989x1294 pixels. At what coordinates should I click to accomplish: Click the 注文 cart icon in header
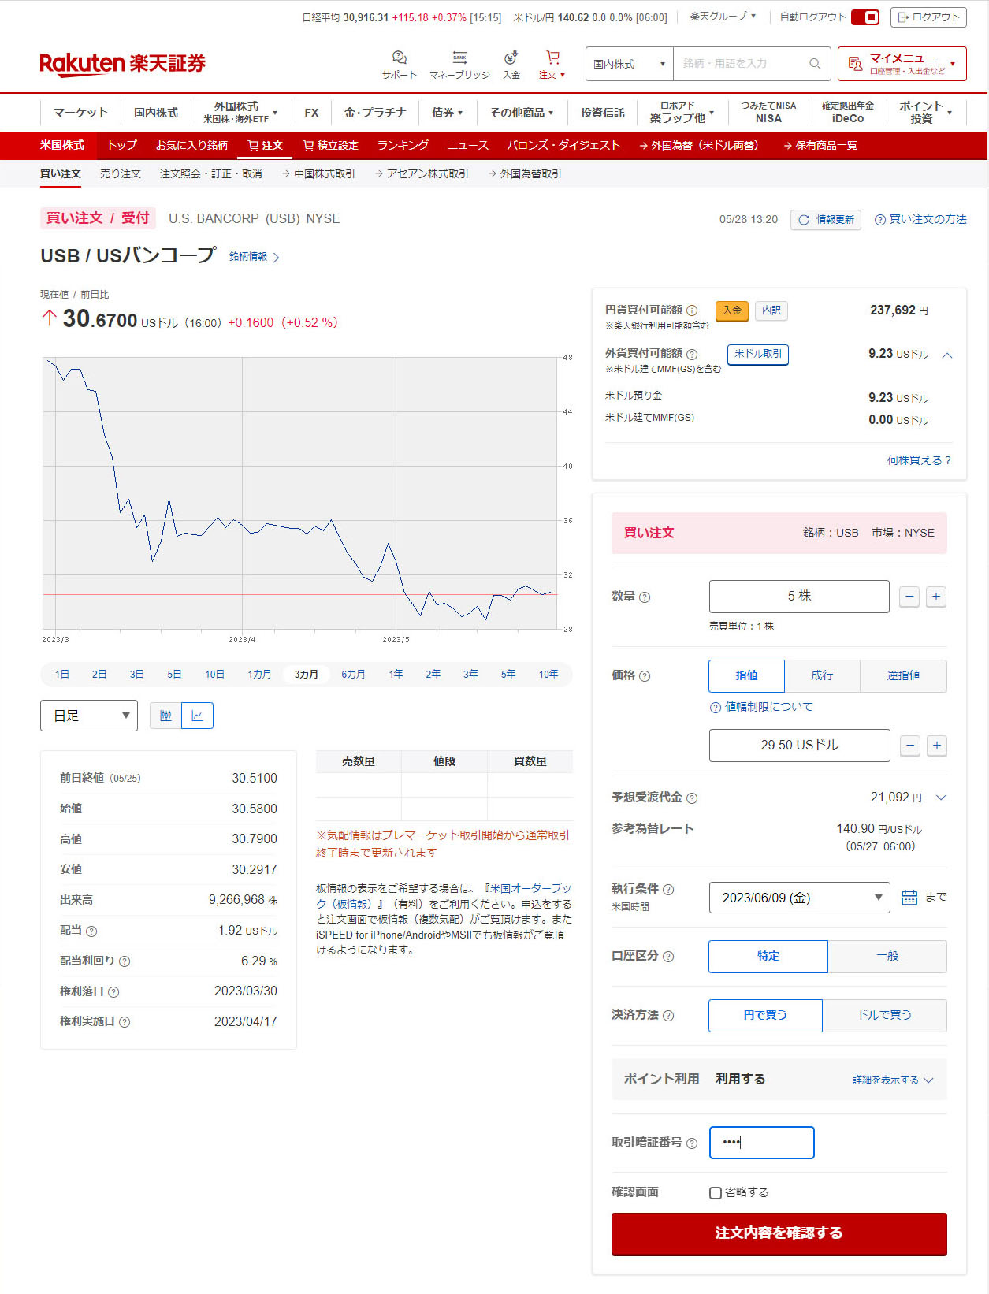pyautogui.click(x=552, y=58)
